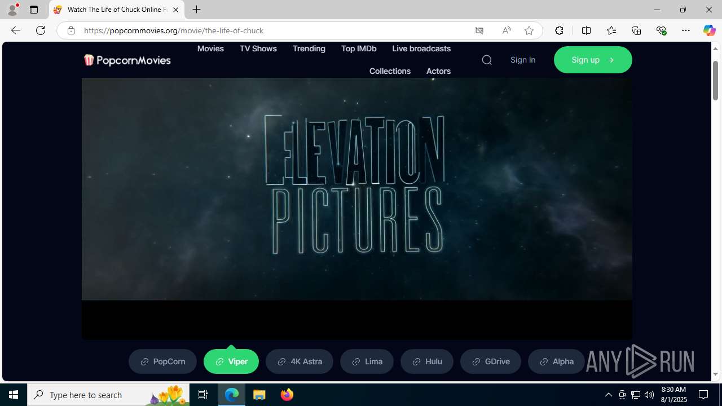The image size is (722, 406).
Task: Switch to GDrive server
Action: (x=491, y=361)
